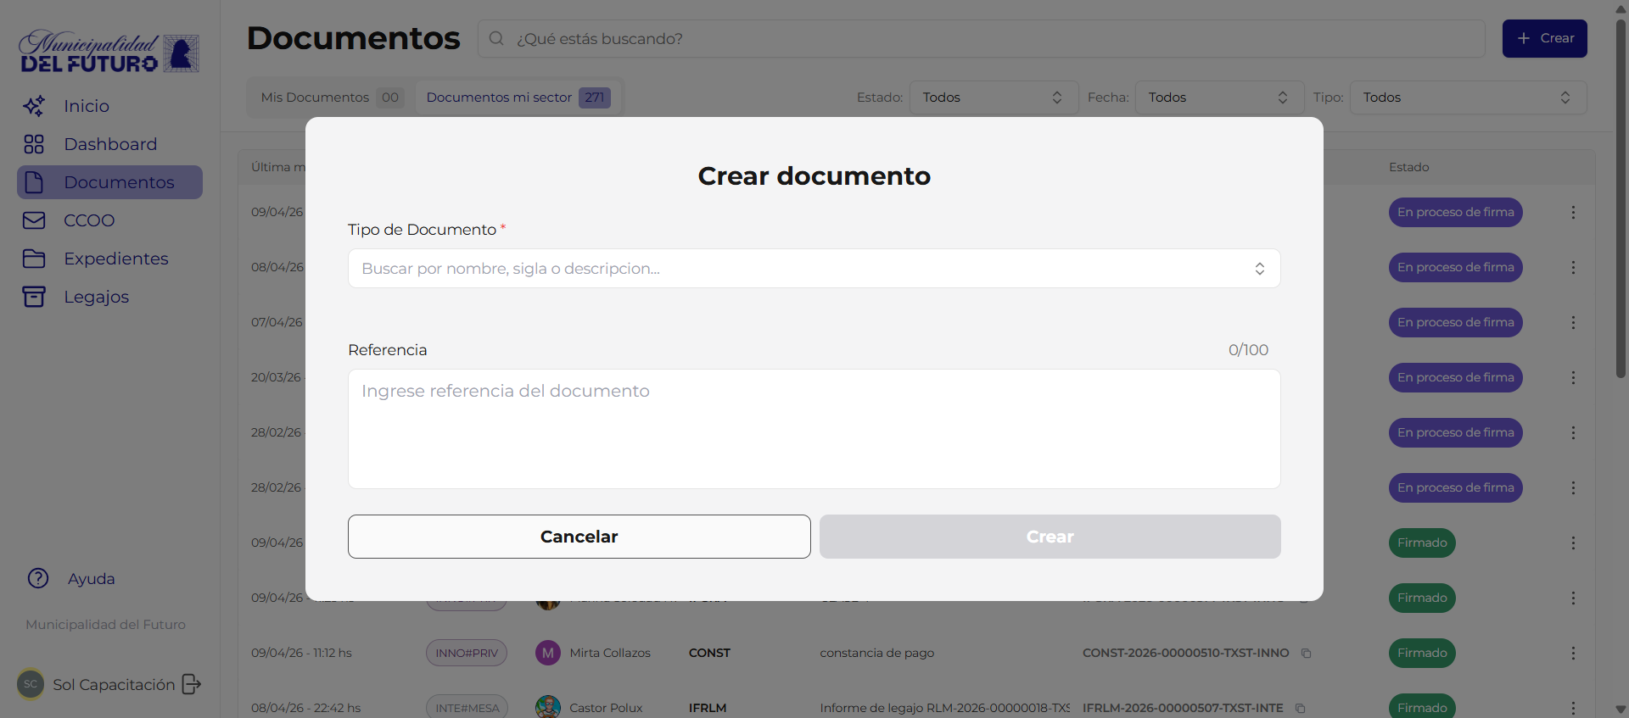This screenshot has width=1629, height=718.
Task: Expand the Tipo filter dropdown
Action: click(1467, 97)
